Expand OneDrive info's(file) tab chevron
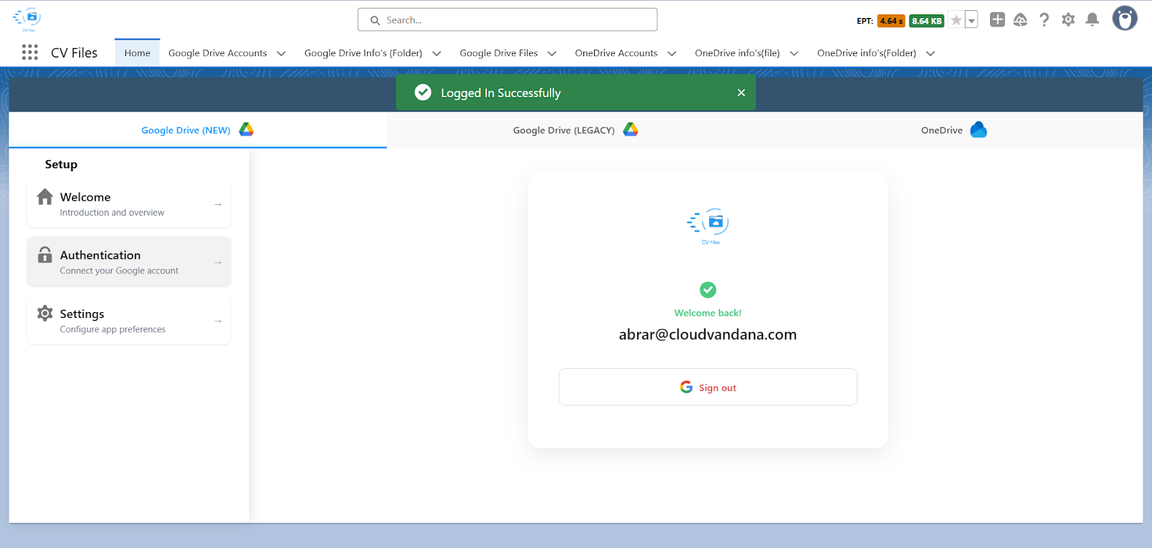The image size is (1152, 548). click(794, 53)
